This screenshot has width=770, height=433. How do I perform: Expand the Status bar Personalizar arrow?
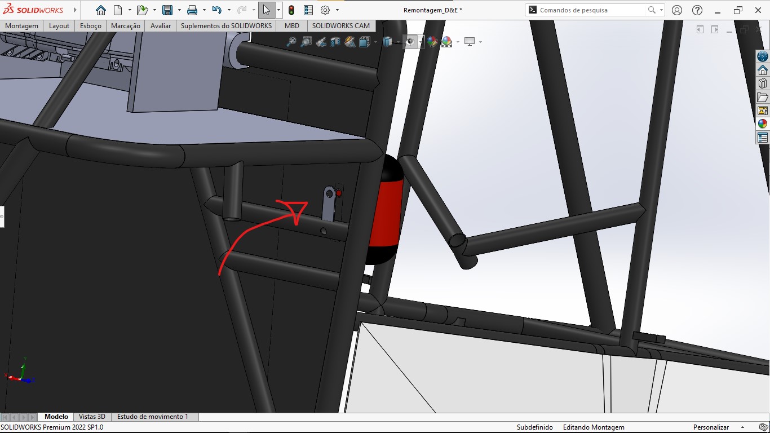coord(742,427)
